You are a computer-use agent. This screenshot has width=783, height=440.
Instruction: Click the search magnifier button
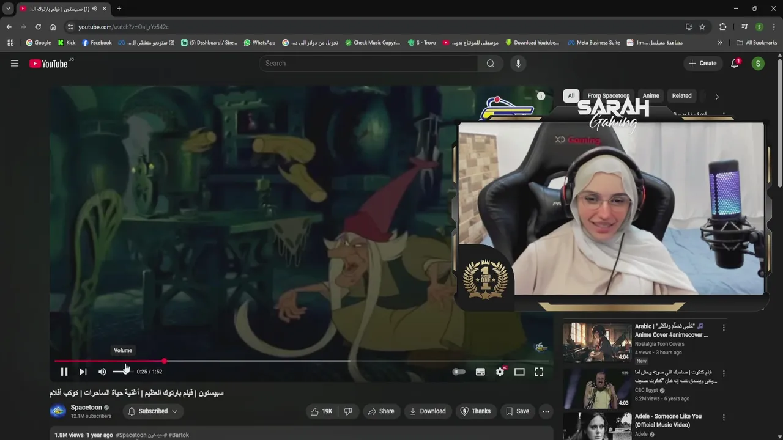491,64
